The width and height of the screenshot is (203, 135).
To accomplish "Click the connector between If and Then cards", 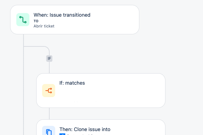I will pos(49,114).
